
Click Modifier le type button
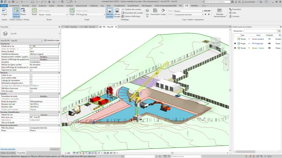tap(52, 40)
